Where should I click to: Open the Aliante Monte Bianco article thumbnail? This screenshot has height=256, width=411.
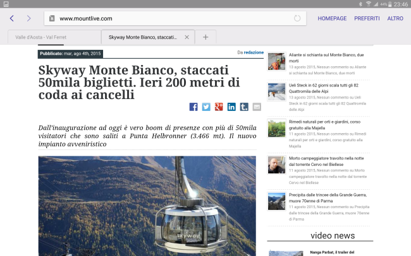(276, 61)
